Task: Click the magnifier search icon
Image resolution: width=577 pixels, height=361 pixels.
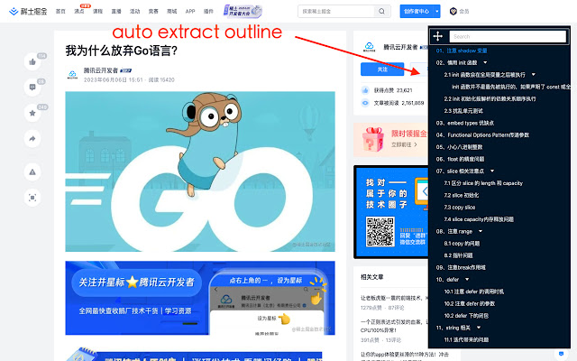Action: 382,12
